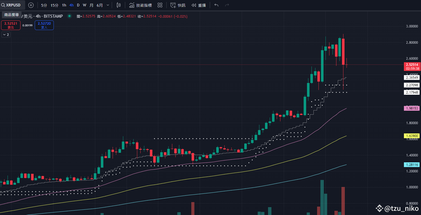
Task: Click the 收=2.52514 close value
Action: [x=147, y=17]
